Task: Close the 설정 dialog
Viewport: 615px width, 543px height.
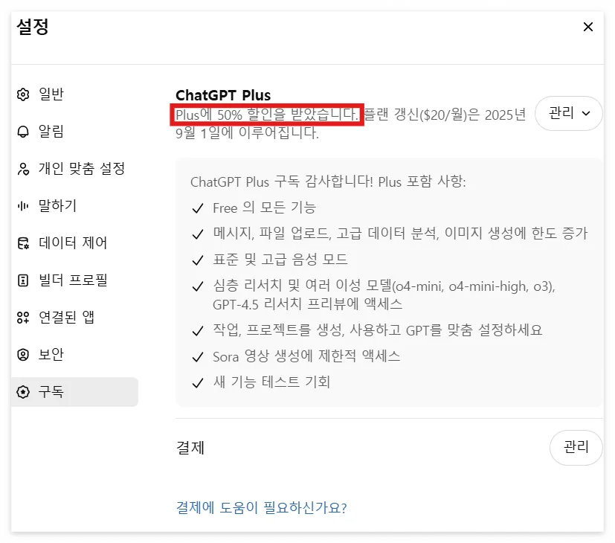Action: 588,27
